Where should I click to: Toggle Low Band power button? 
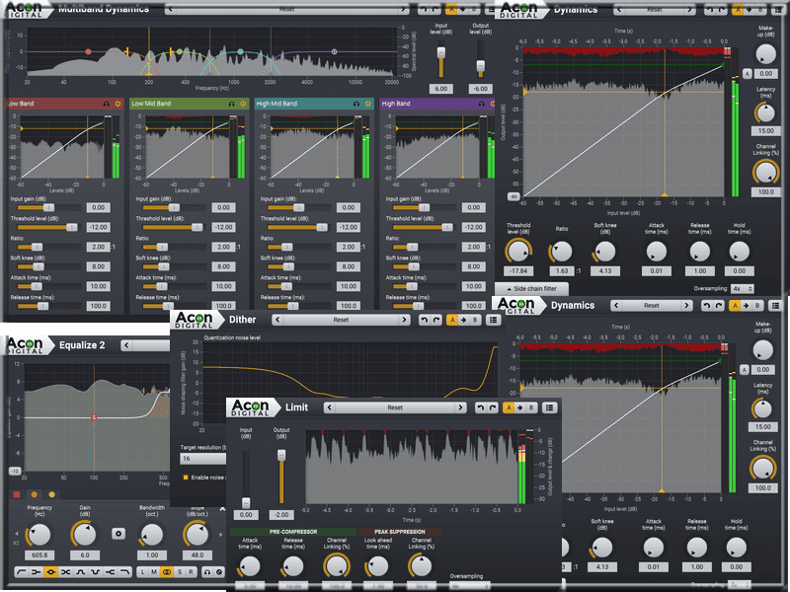(118, 104)
